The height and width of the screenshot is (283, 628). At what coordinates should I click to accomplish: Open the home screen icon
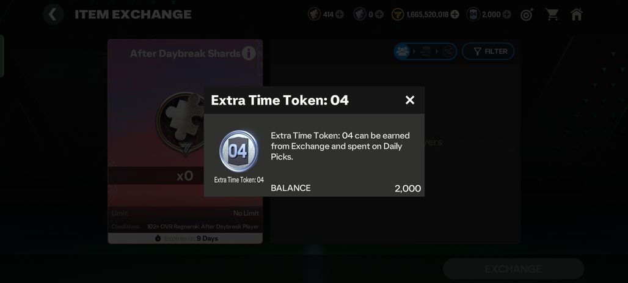pos(576,15)
